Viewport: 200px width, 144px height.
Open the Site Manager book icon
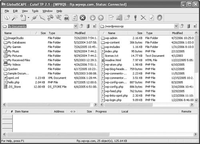coord(7,18)
